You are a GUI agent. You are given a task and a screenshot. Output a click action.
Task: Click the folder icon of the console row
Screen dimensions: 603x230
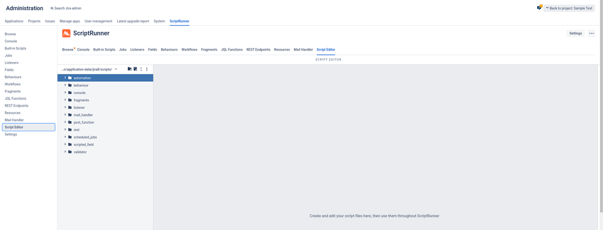tap(70, 93)
